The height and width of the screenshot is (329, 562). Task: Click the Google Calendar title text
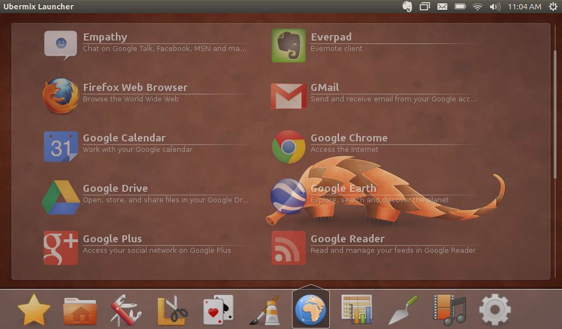tap(124, 138)
